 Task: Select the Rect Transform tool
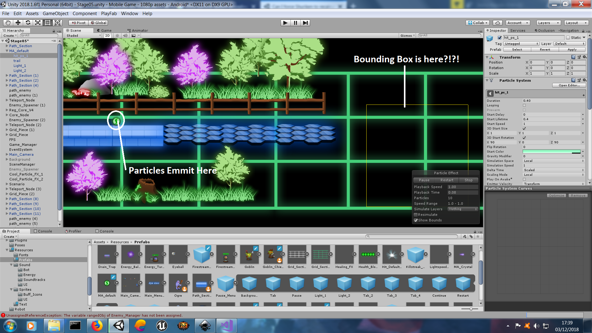tap(47, 23)
